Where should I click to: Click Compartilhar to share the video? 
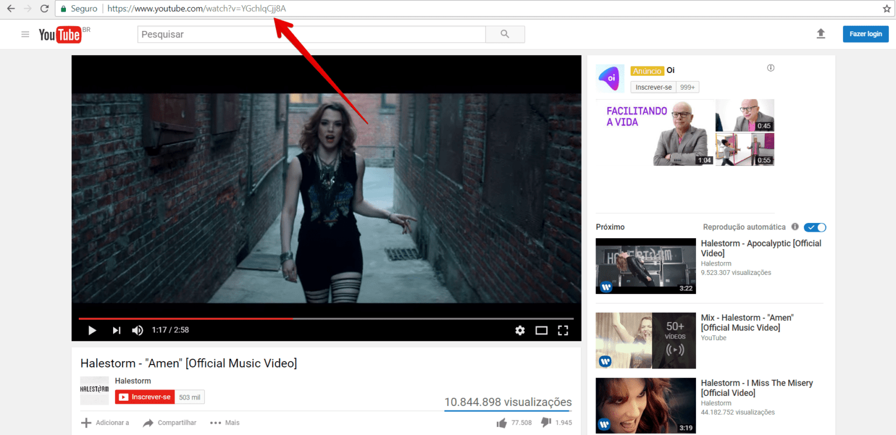[170, 423]
